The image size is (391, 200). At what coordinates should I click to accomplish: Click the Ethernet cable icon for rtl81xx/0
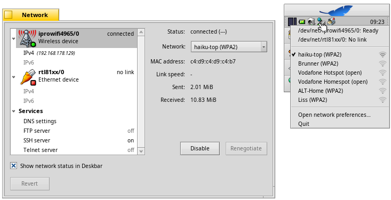[x=28, y=77]
